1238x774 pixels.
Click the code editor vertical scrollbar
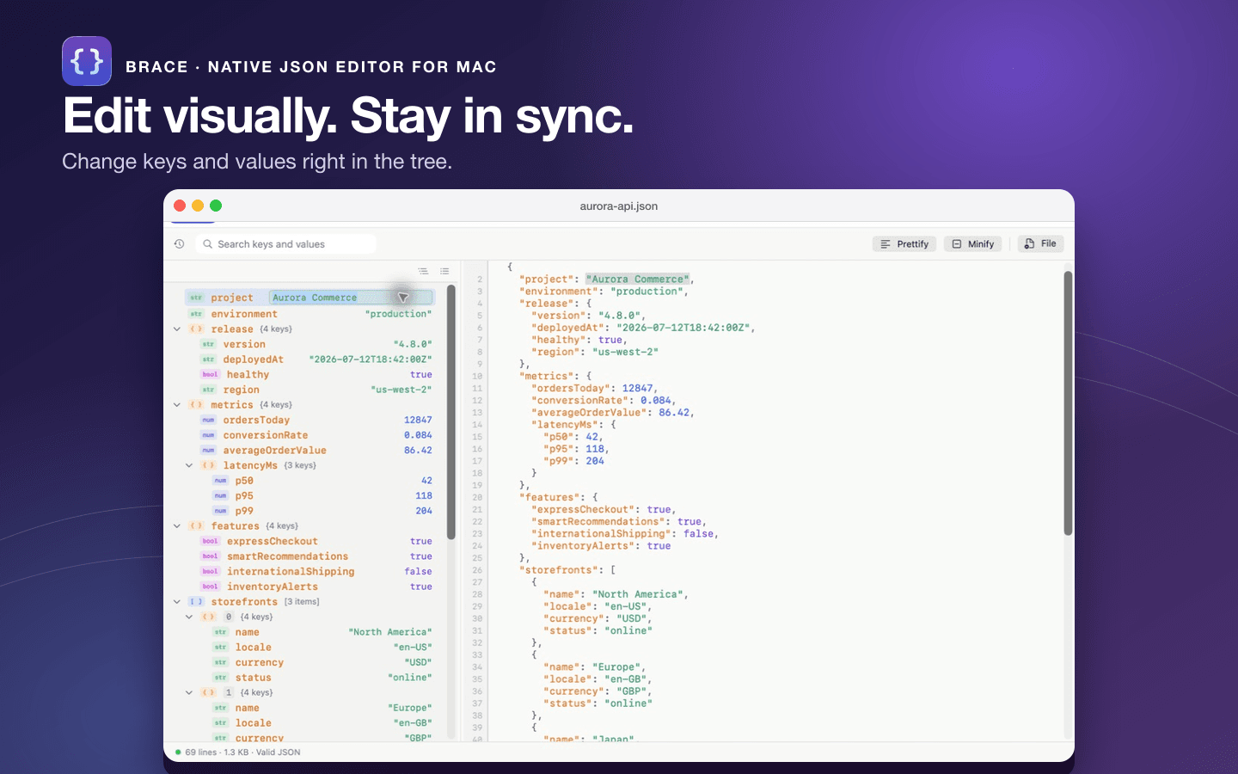pyautogui.click(x=1068, y=402)
